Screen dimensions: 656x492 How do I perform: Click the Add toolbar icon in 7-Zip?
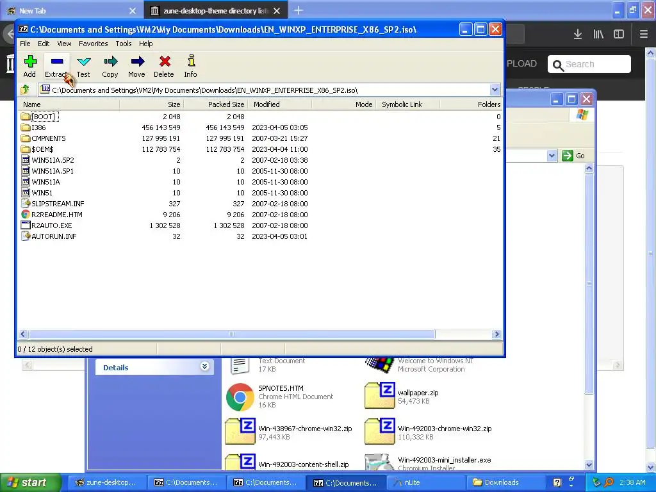[29, 61]
